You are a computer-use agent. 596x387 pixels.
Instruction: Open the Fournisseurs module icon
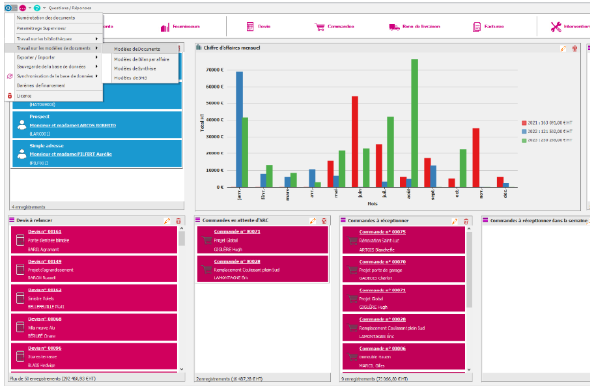pyautogui.click(x=165, y=27)
